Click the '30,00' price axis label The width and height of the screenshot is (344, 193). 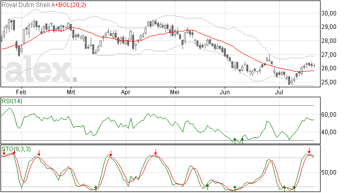click(329, 13)
